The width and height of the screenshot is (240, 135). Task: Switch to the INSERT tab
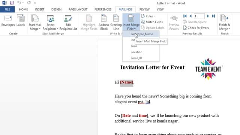click(40, 9)
